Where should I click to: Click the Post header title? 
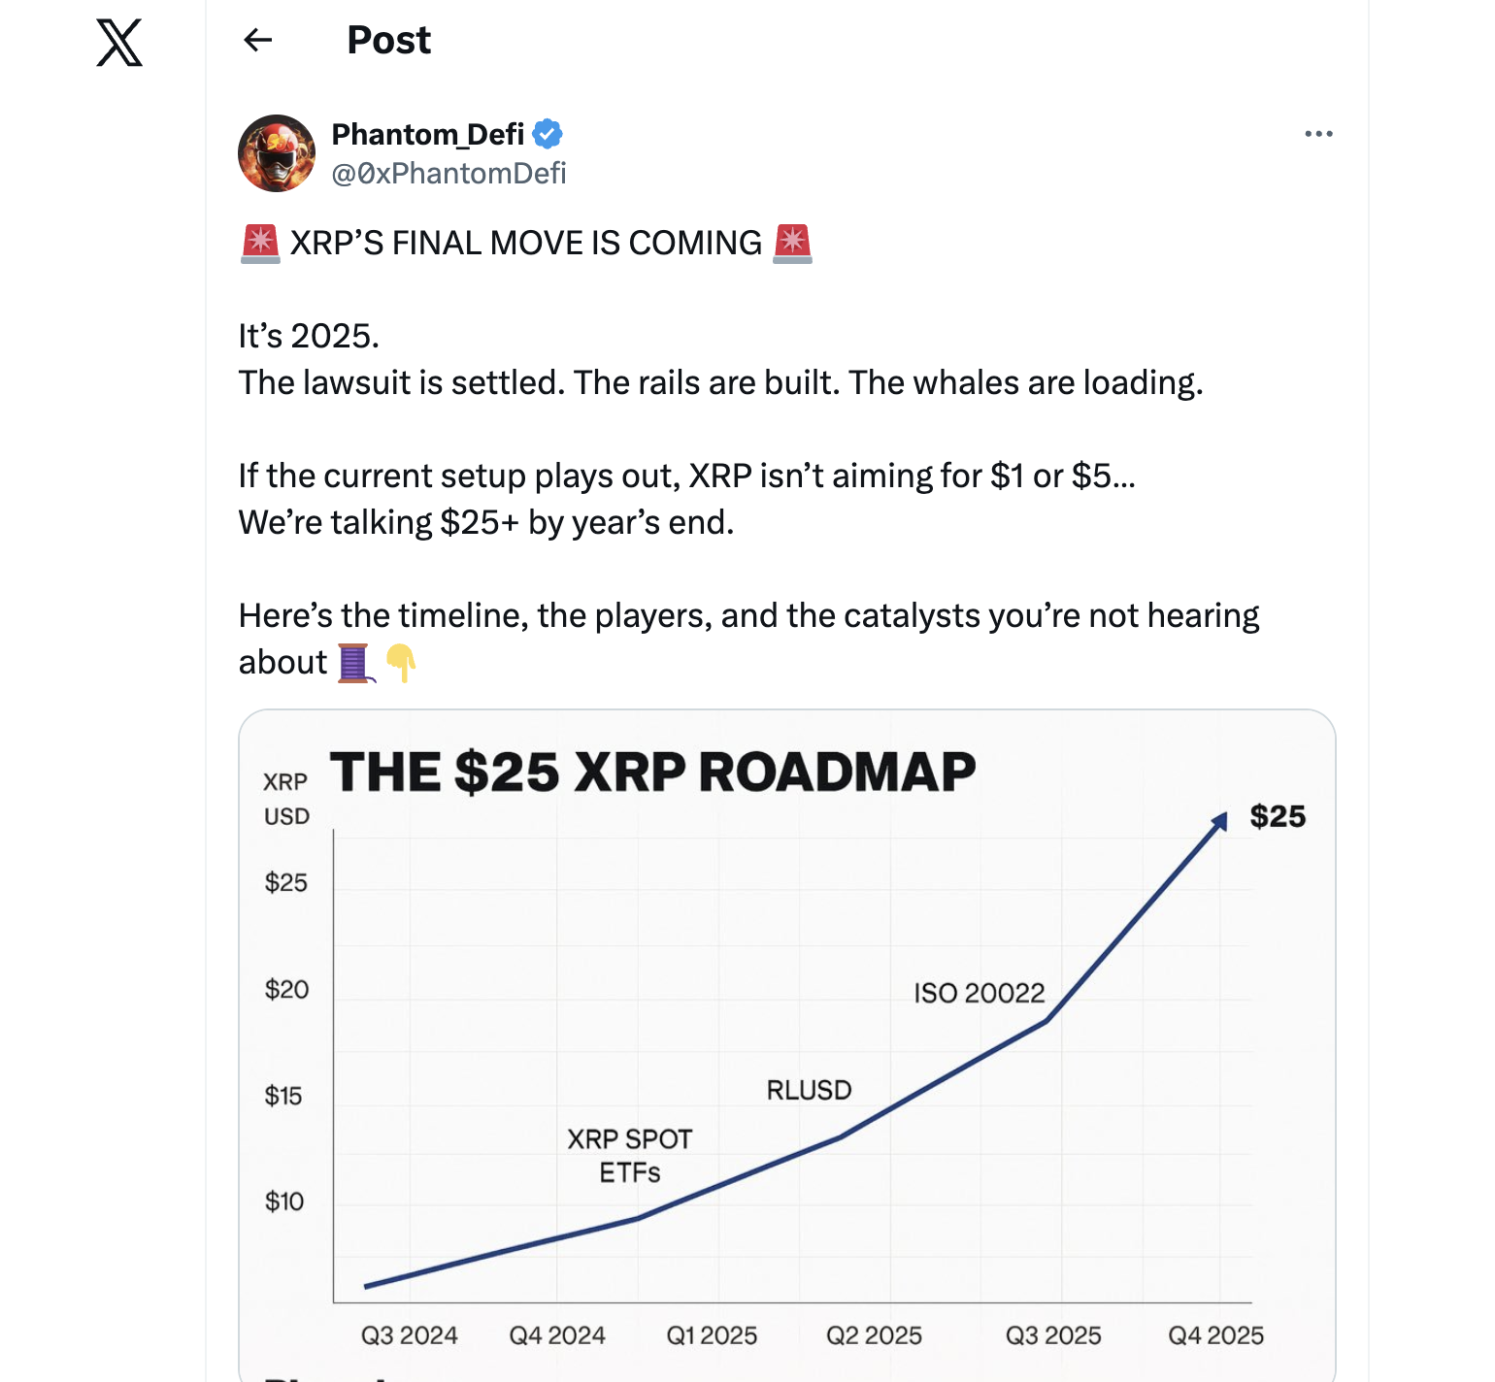(388, 40)
